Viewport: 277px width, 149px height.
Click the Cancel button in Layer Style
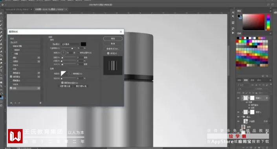point(113,43)
